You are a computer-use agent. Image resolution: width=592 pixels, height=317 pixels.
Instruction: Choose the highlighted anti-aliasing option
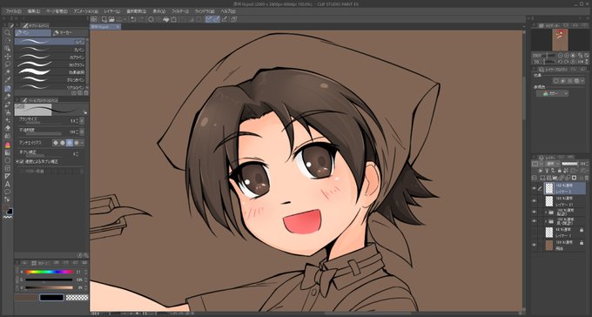[x=69, y=143]
